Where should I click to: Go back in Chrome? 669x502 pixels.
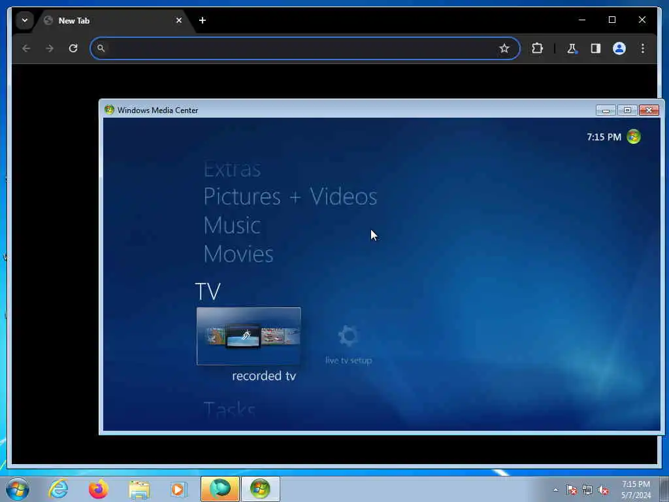(x=26, y=48)
